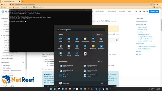This screenshot has width=162, height=91.
Task: Show hidden system tray icons
Action: (x=147, y=89)
